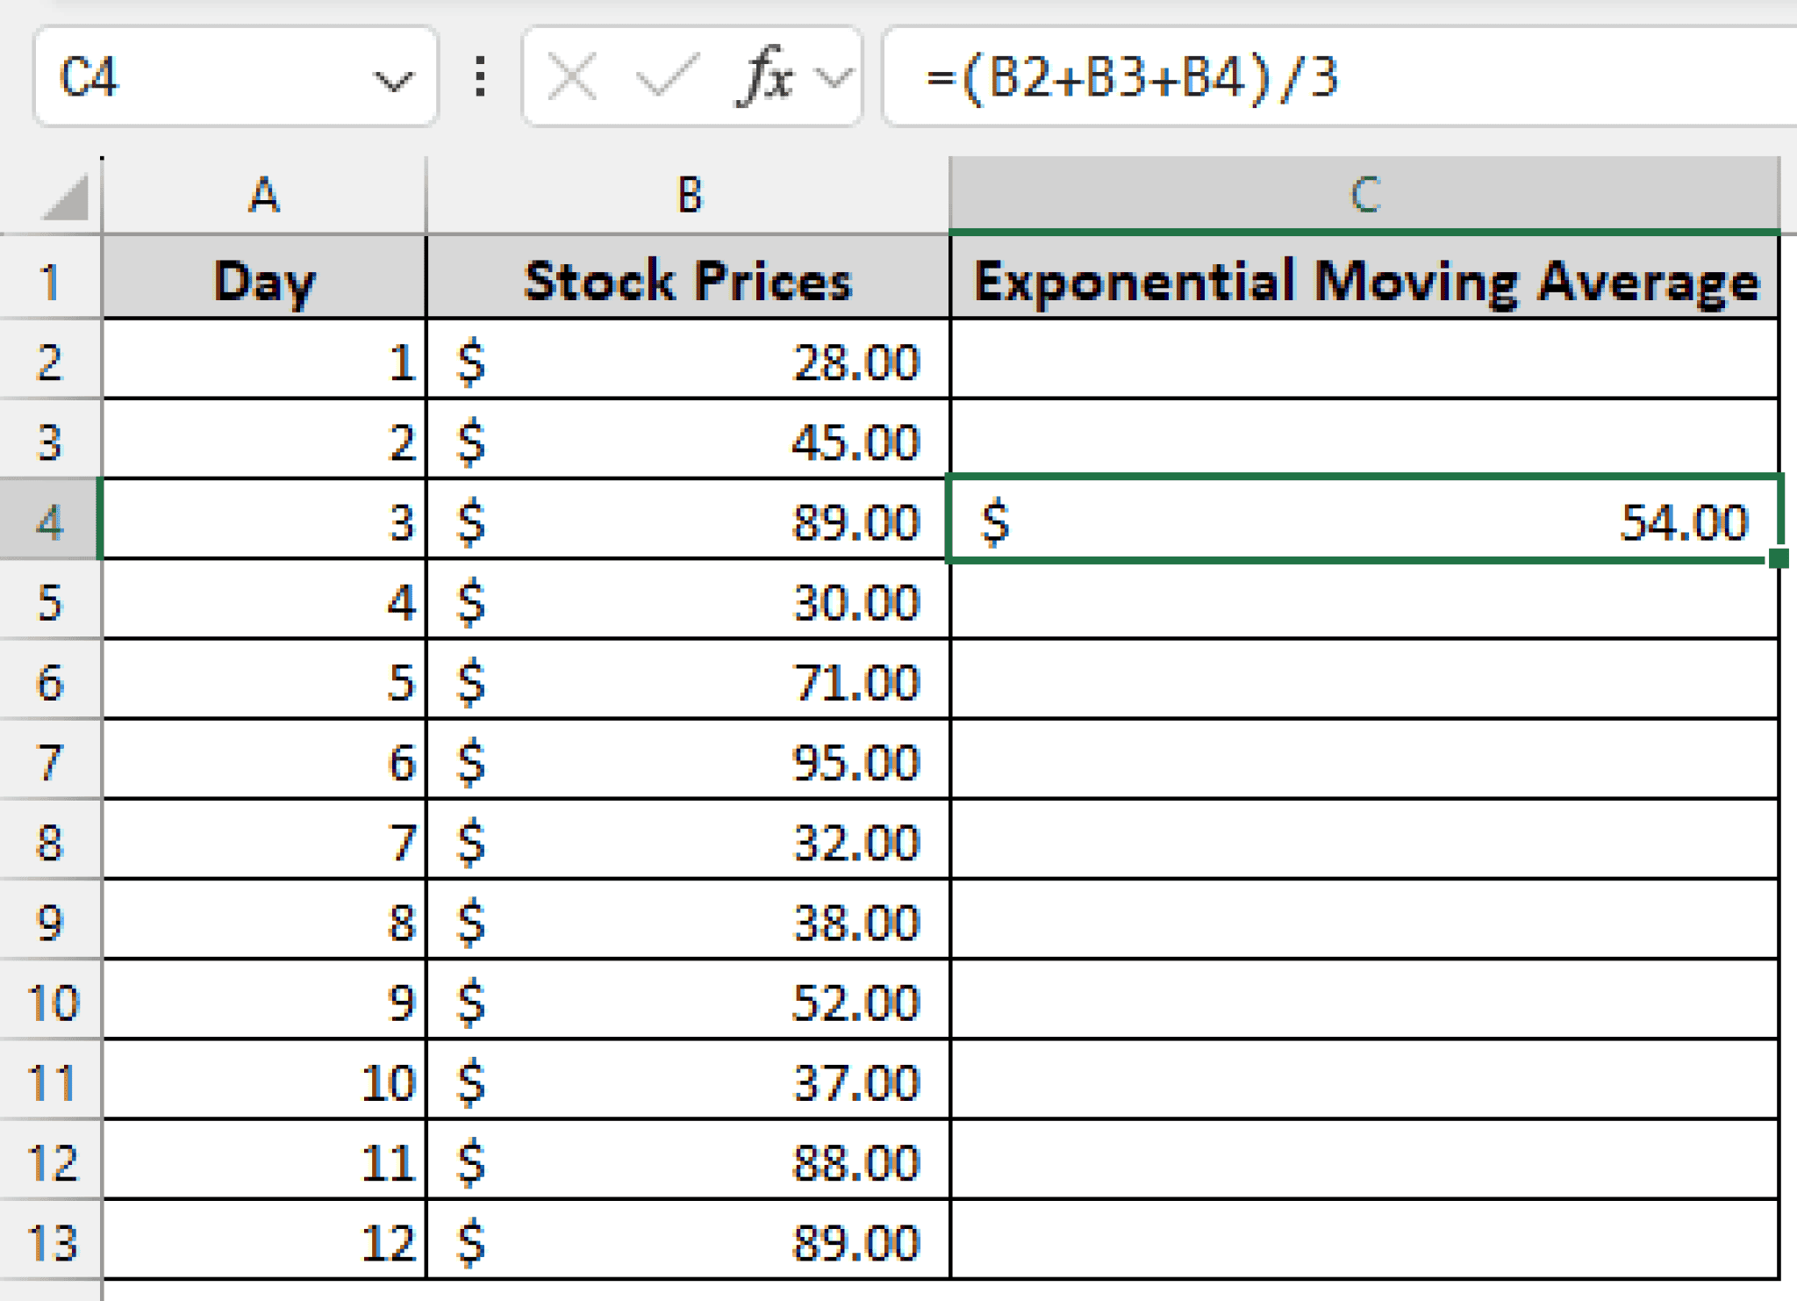Click the Enter checkmark icon in formula bar
1797x1301 pixels.
click(x=667, y=77)
